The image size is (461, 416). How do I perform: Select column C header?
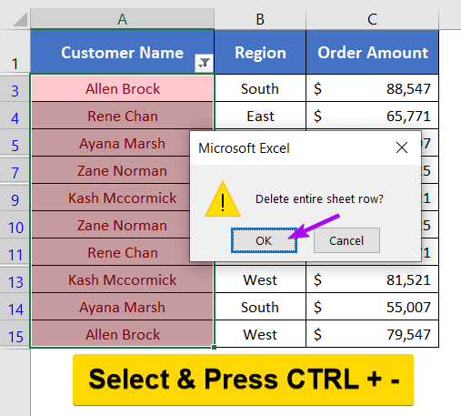tap(372, 19)
